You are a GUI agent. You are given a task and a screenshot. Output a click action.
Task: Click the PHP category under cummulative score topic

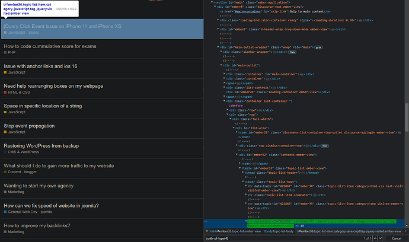coord(9,52)
